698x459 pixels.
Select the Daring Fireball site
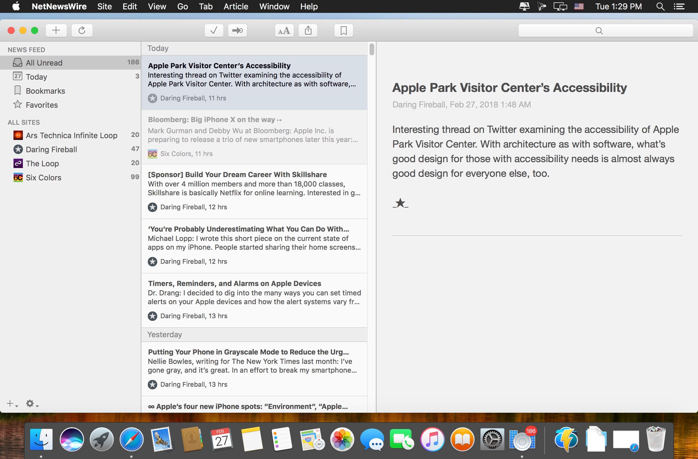coord(70,149)
